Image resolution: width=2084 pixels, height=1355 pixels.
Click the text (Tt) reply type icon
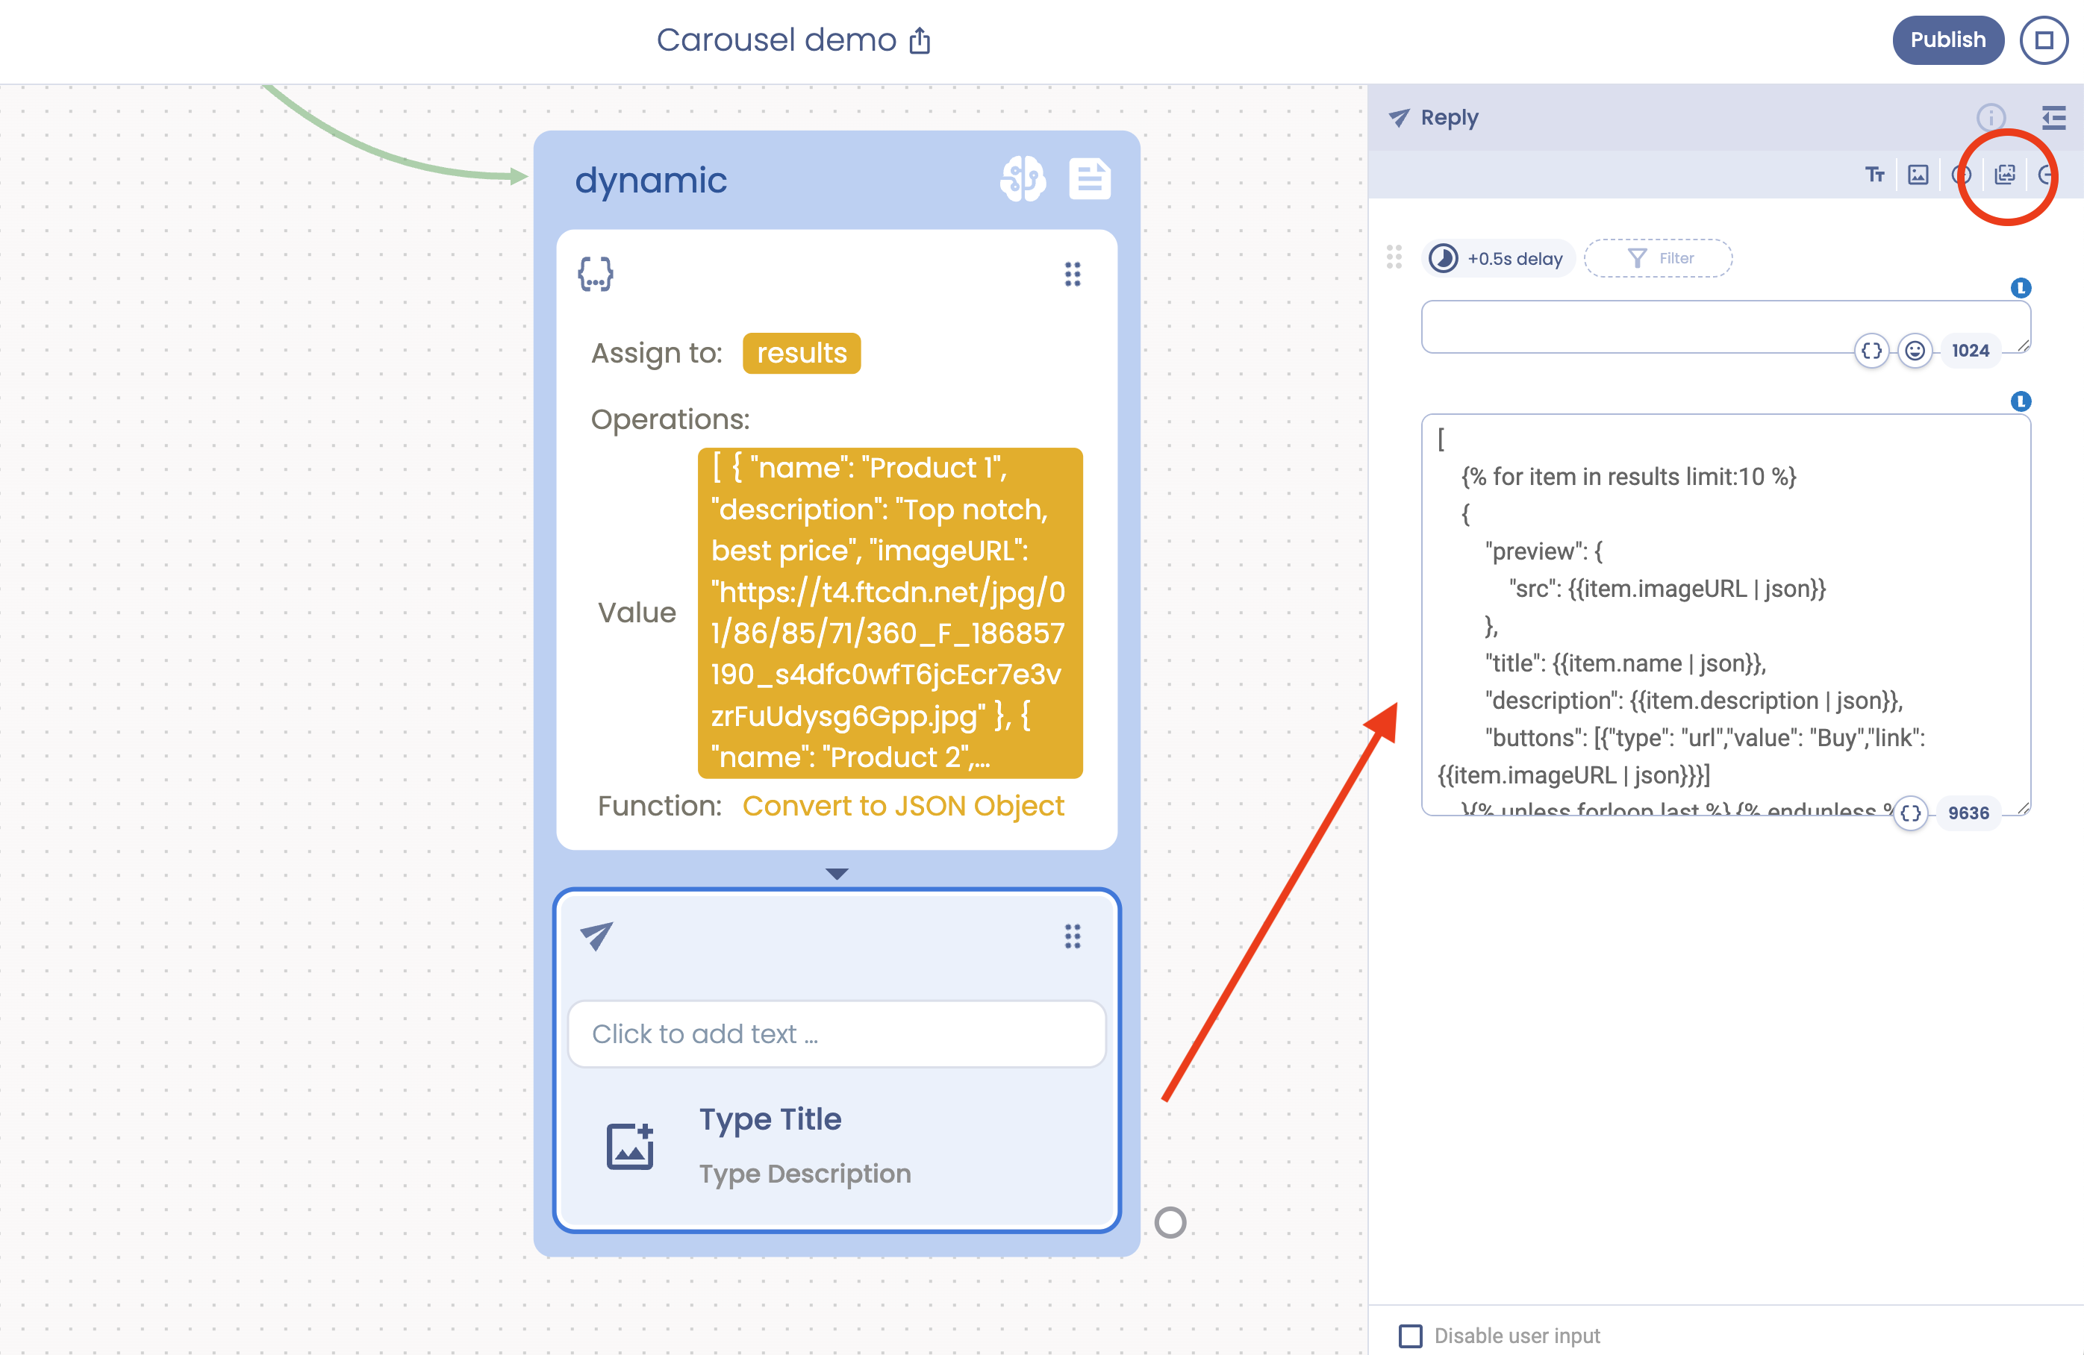(x=1874, y=174)
